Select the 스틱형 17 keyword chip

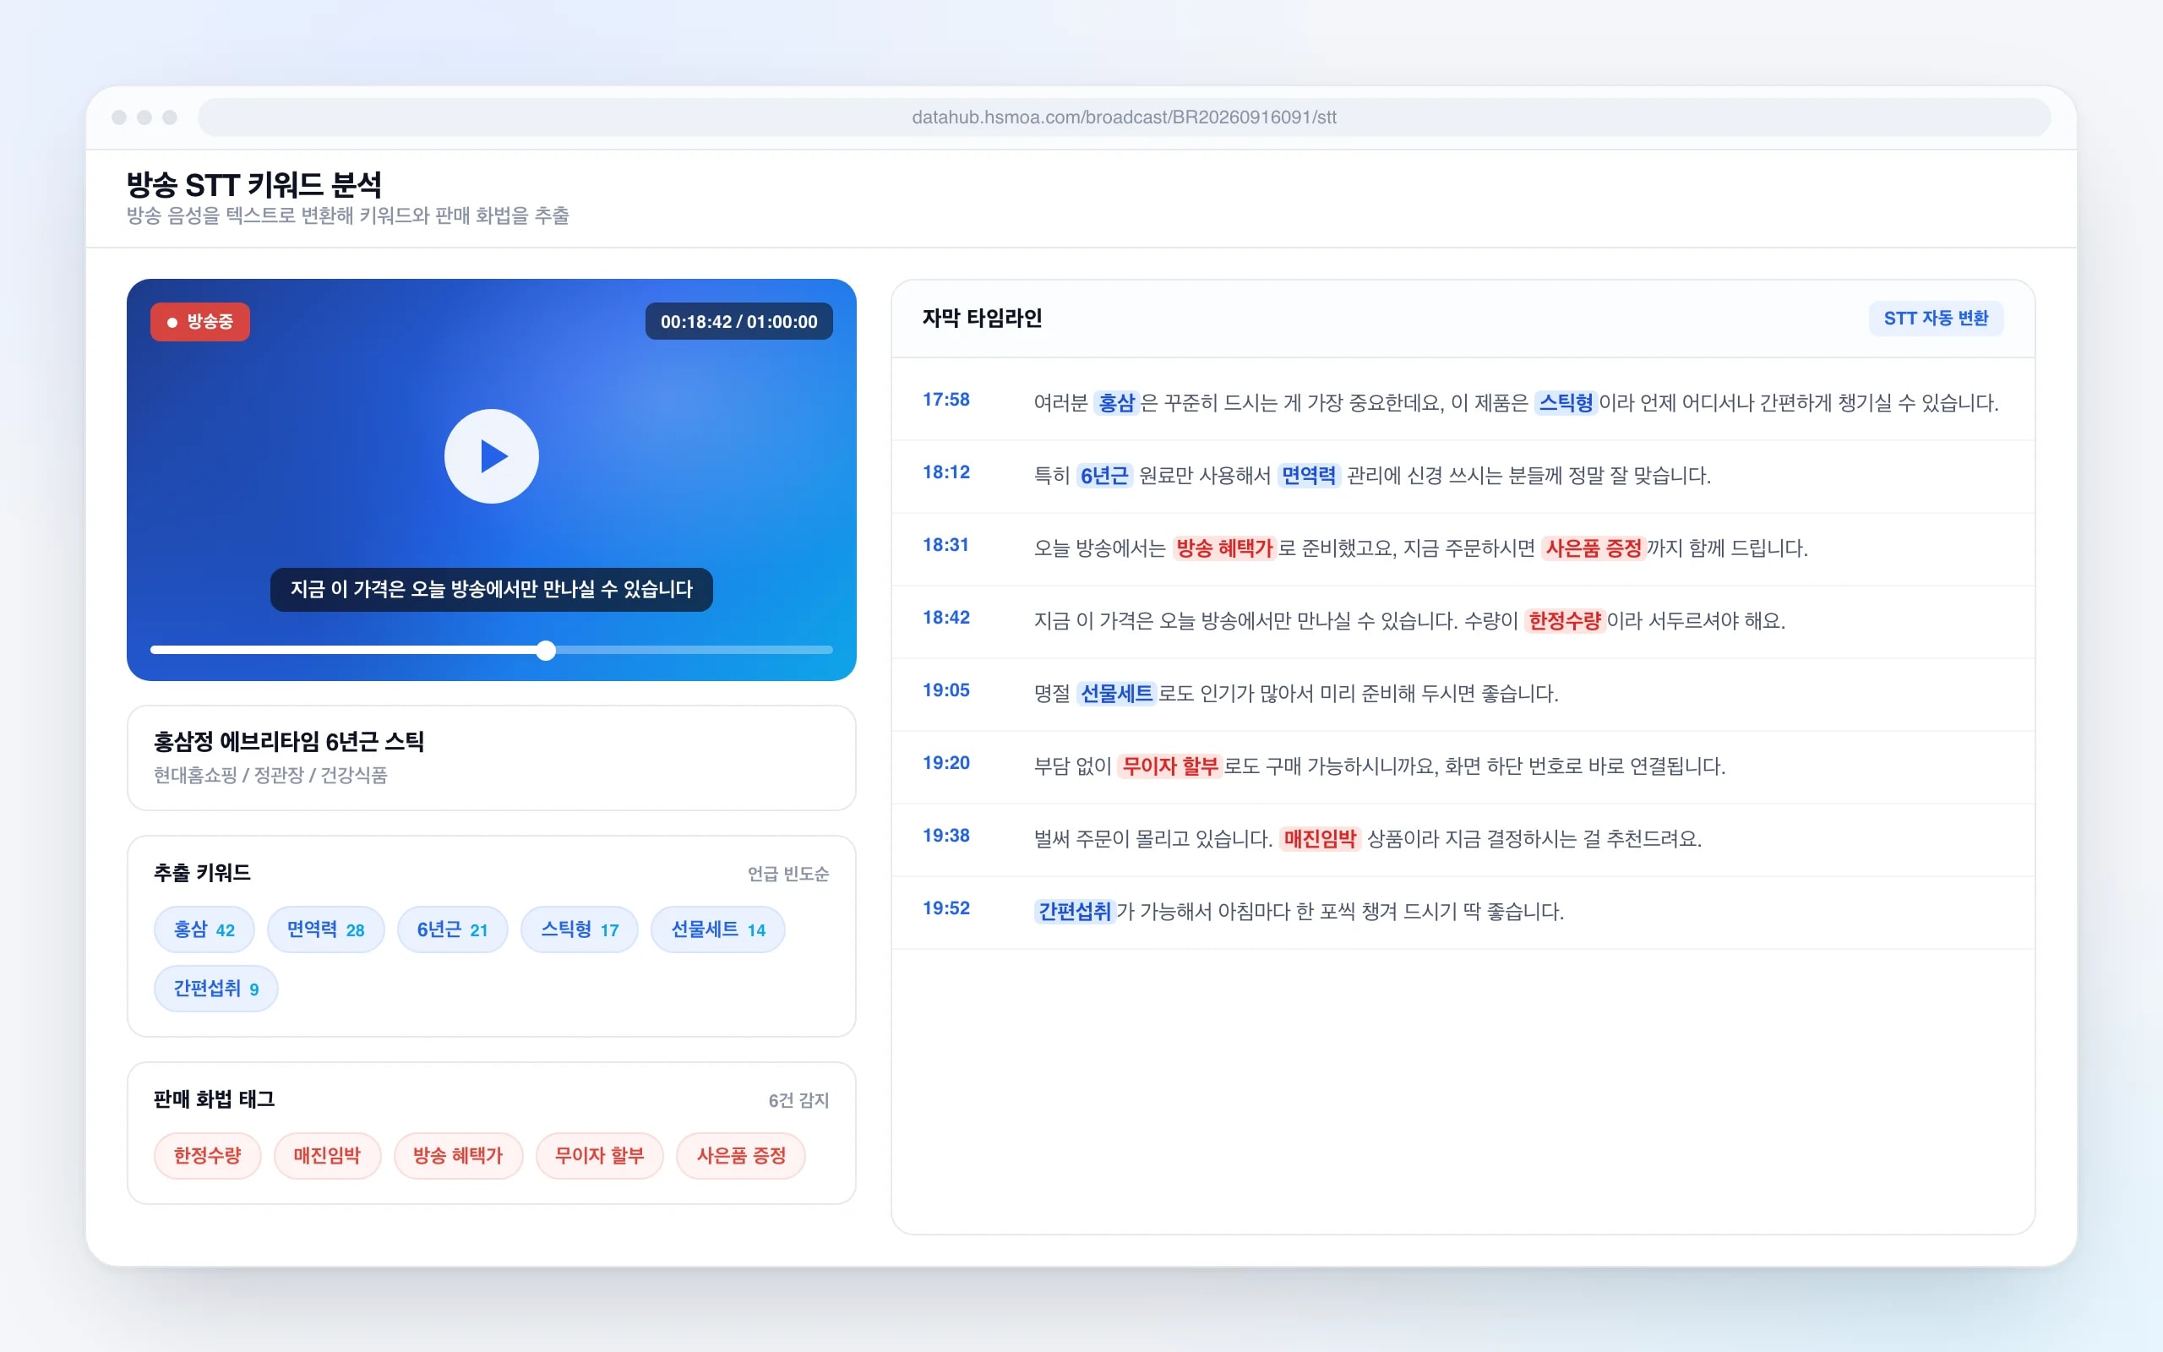coord(579,929)
